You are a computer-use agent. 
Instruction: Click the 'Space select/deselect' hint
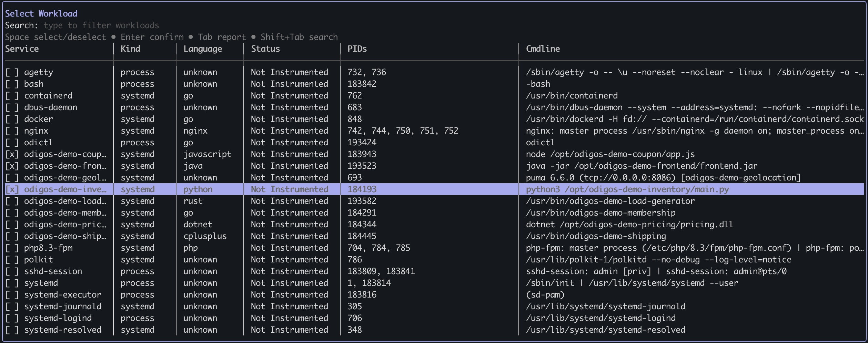55,37
